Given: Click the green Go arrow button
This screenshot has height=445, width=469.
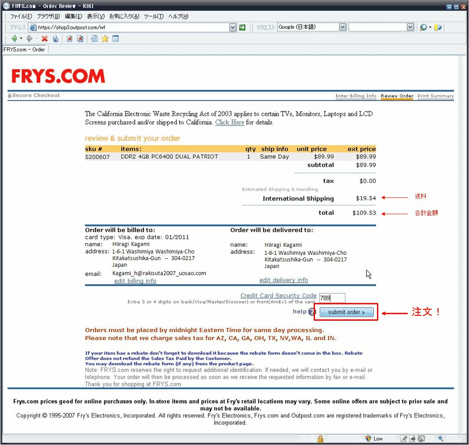Looking at the screenshot, I should tap(242, 27).
